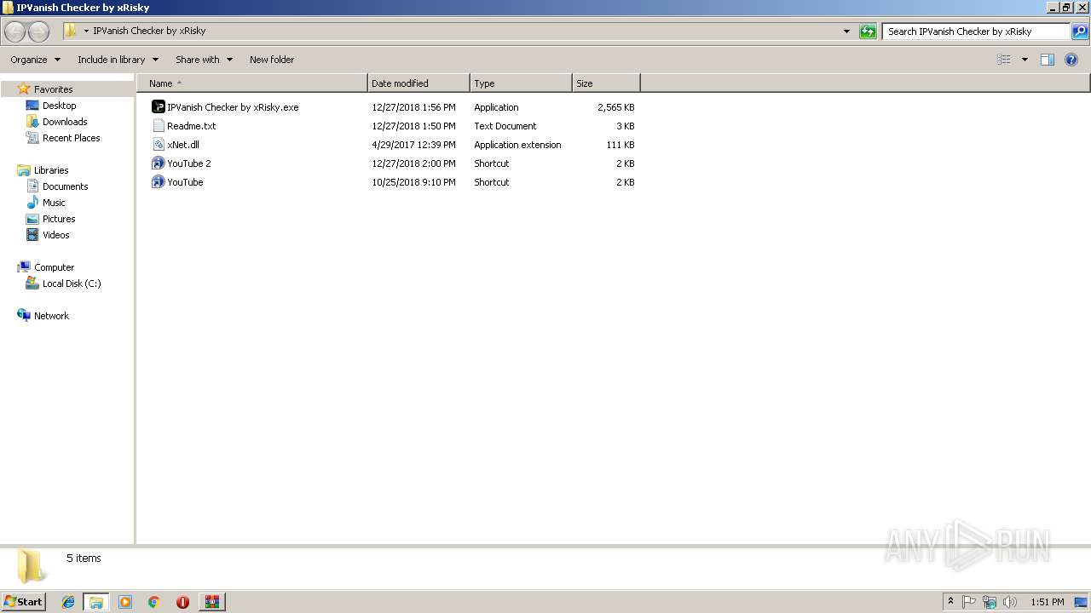Click the Forward navigation arrow
1091x613 pixels.
(x=38, y=32)
